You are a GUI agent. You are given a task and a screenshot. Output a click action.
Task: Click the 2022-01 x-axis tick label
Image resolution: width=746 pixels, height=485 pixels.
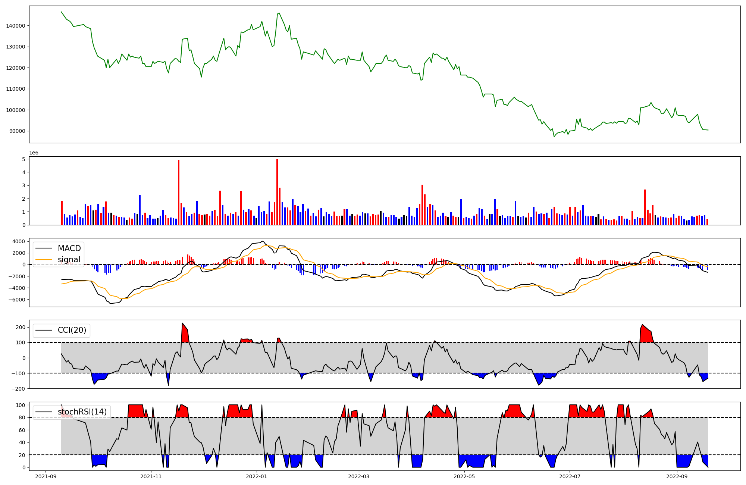point(257,476)
